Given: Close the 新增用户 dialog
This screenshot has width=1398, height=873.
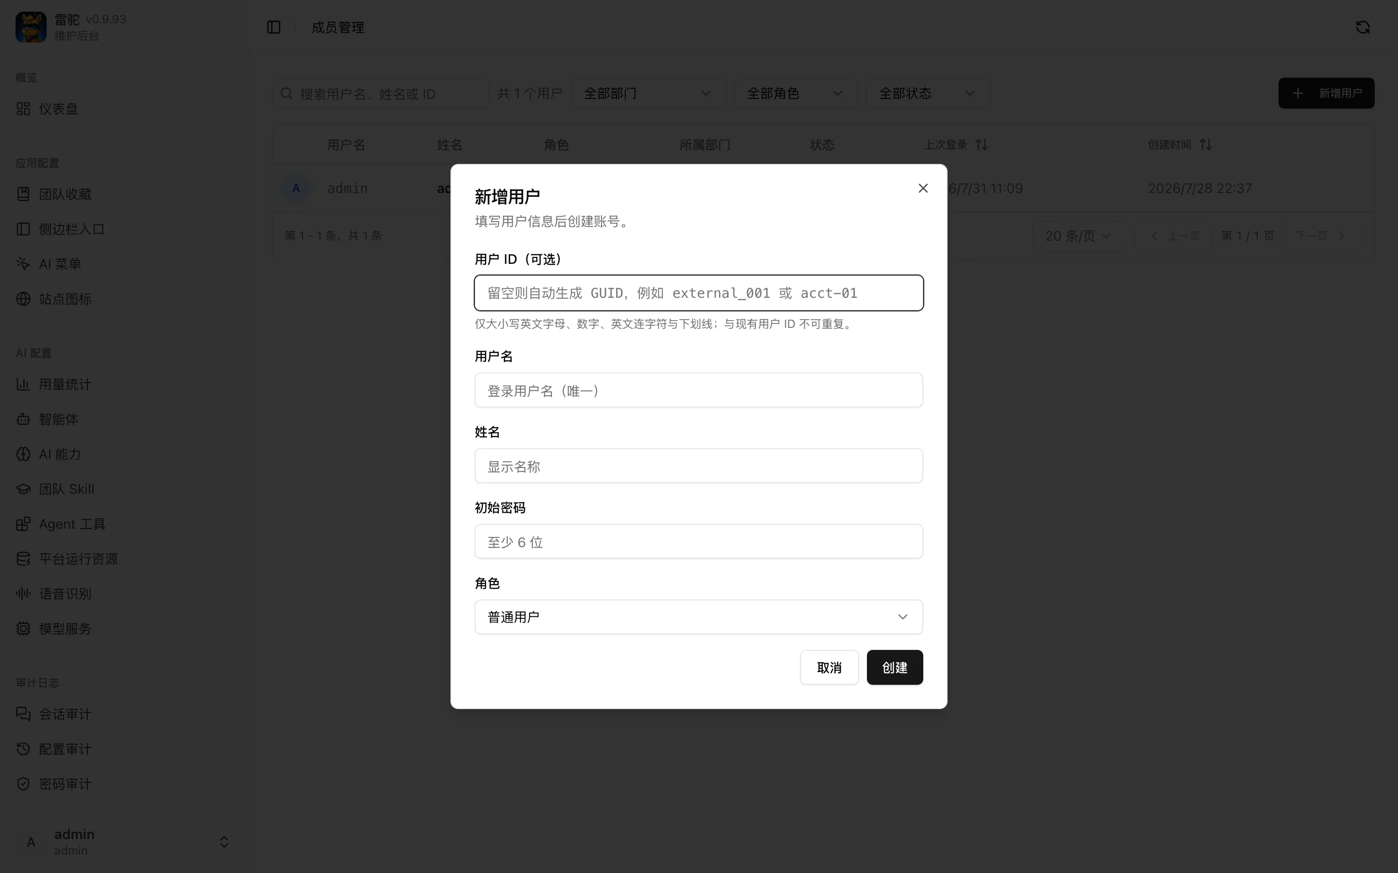Looking at the screenshot, I should pyautogui.click(x=923, y=188).
